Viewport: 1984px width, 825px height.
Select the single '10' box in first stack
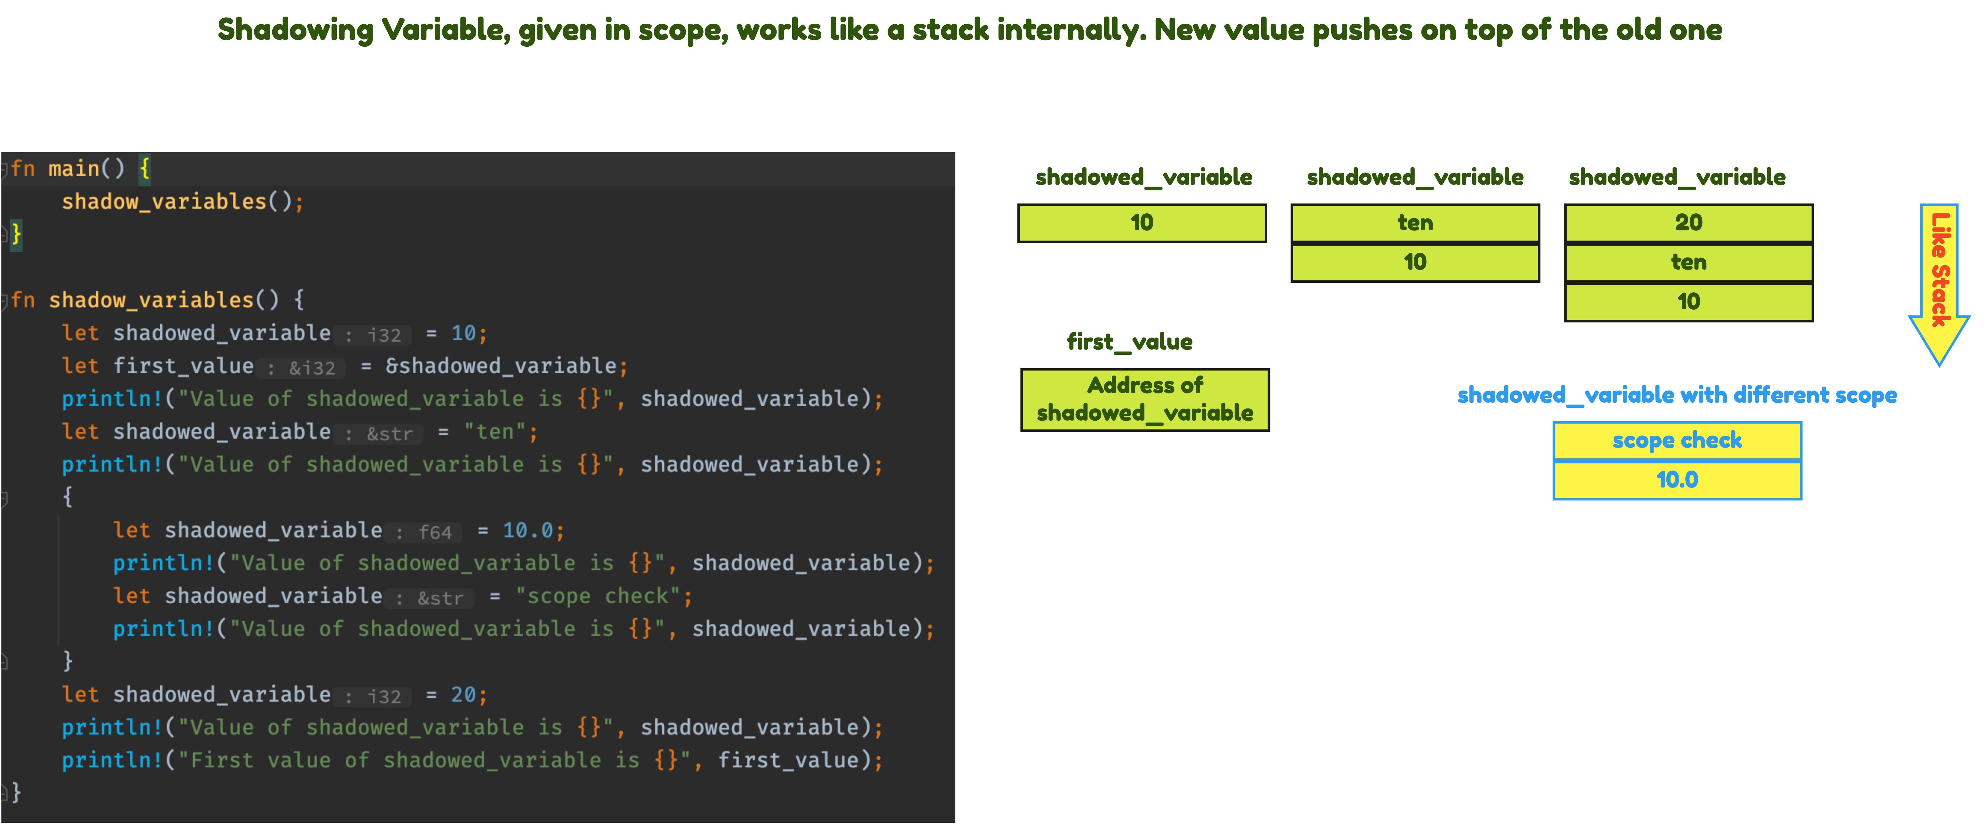point(1142,223)
